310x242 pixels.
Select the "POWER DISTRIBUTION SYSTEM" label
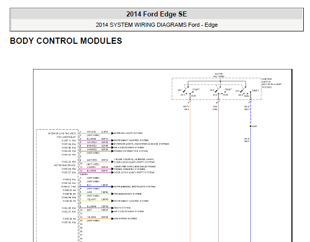pyautogui.click(x=130, y=151)
